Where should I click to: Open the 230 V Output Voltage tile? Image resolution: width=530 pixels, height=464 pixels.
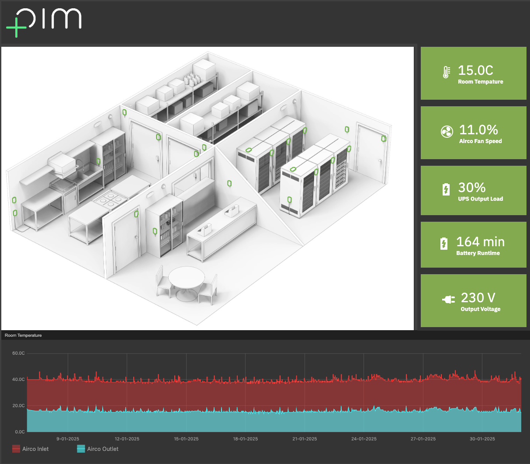coord(473,300)
